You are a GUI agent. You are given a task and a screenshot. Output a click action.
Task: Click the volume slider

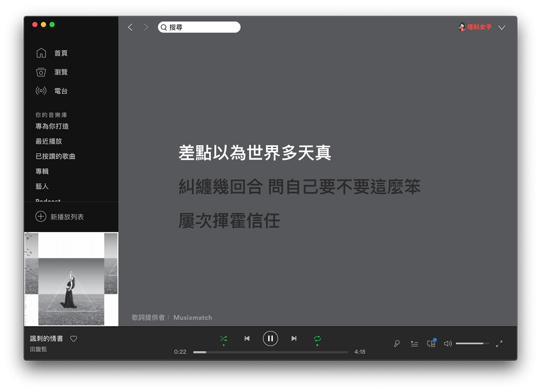click(472, 343)
